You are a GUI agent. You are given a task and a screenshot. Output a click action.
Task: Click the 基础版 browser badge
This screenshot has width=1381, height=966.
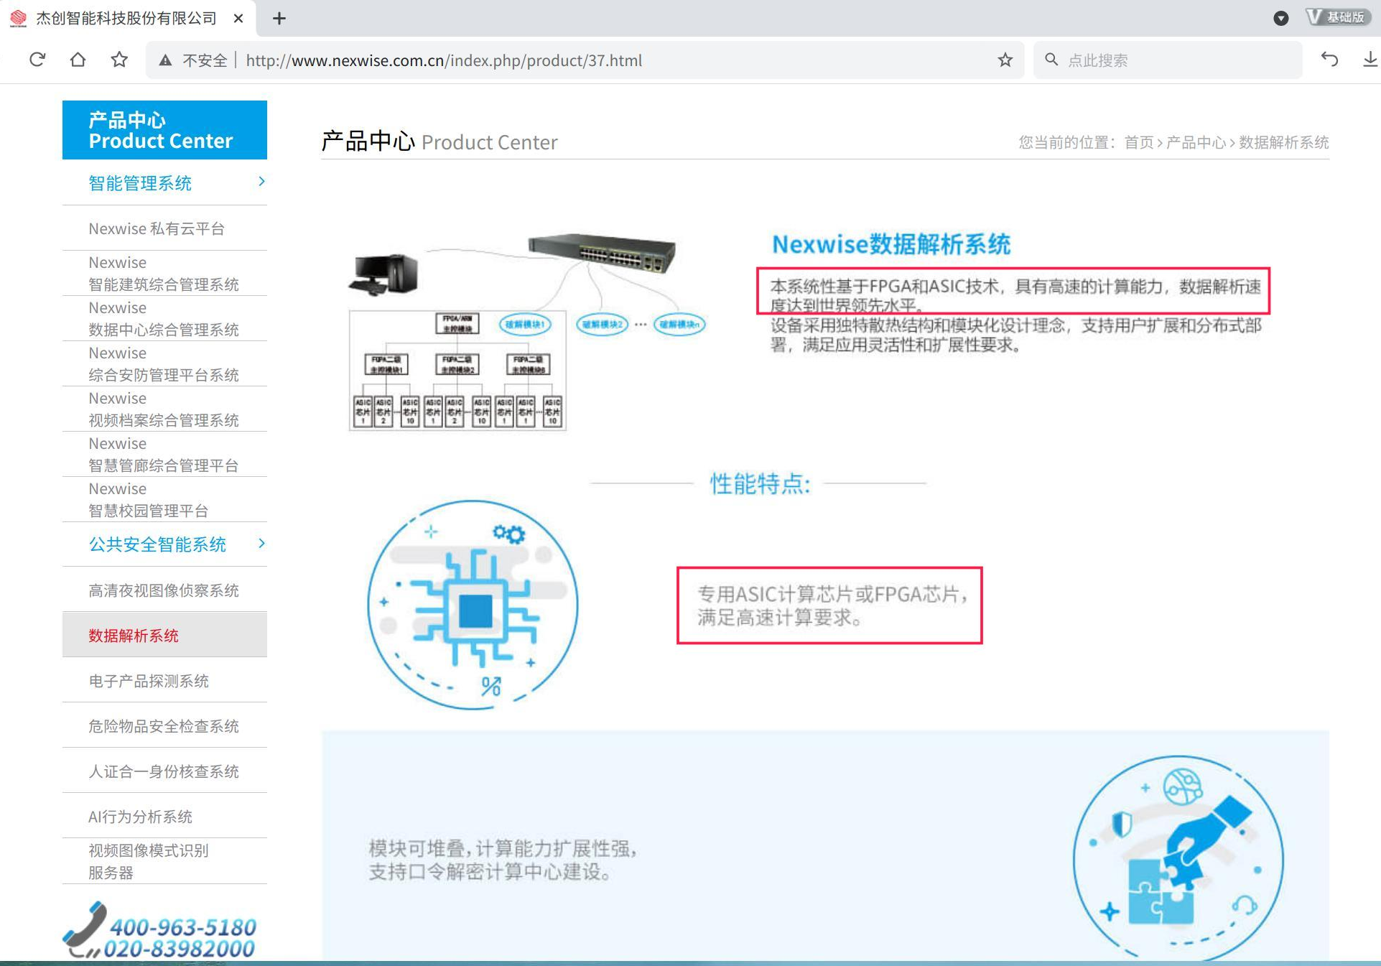1337,17
